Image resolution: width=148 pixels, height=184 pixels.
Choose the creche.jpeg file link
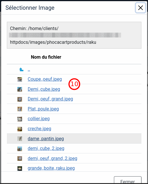[40, 129]
